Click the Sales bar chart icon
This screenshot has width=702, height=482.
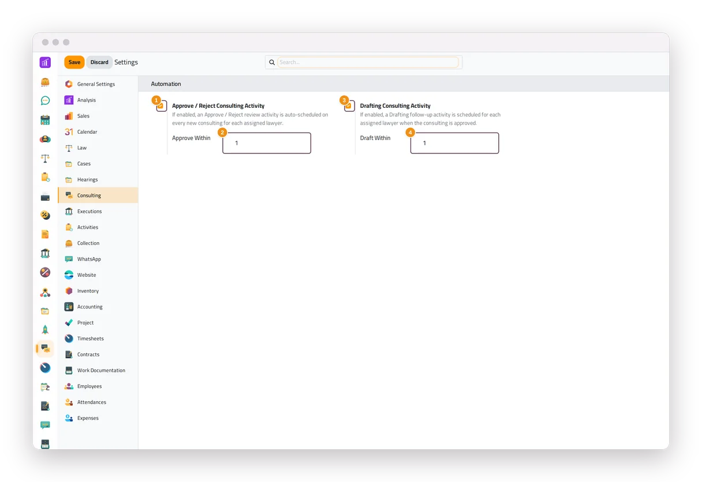tap(69, 116)
